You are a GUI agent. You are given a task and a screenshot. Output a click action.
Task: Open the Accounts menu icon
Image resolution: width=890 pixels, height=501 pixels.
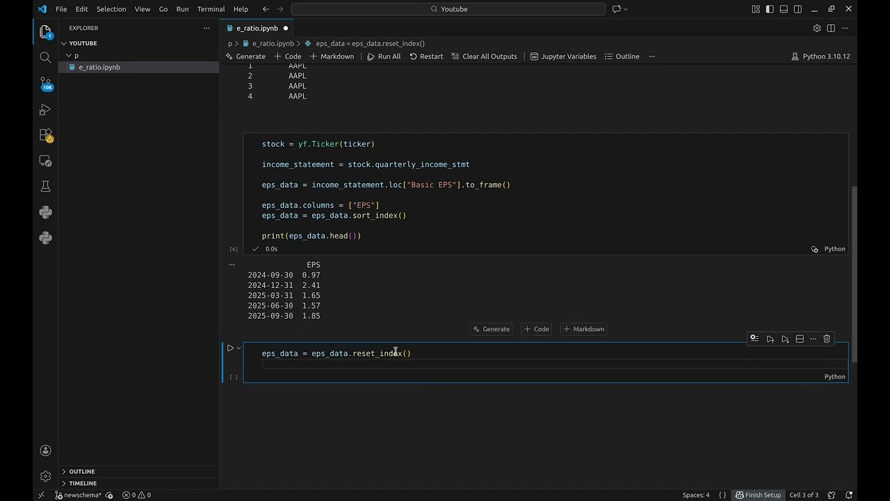45,451
